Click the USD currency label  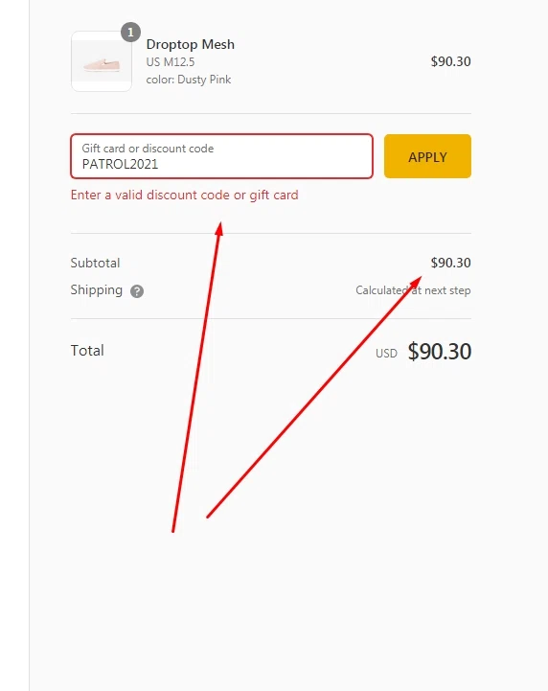[x=386, y=354]
